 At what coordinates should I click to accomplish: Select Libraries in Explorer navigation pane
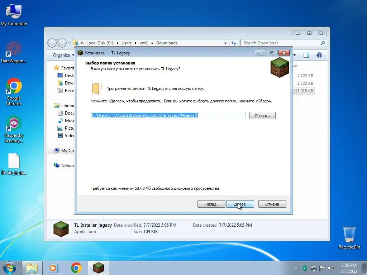(x=64, y=106)
